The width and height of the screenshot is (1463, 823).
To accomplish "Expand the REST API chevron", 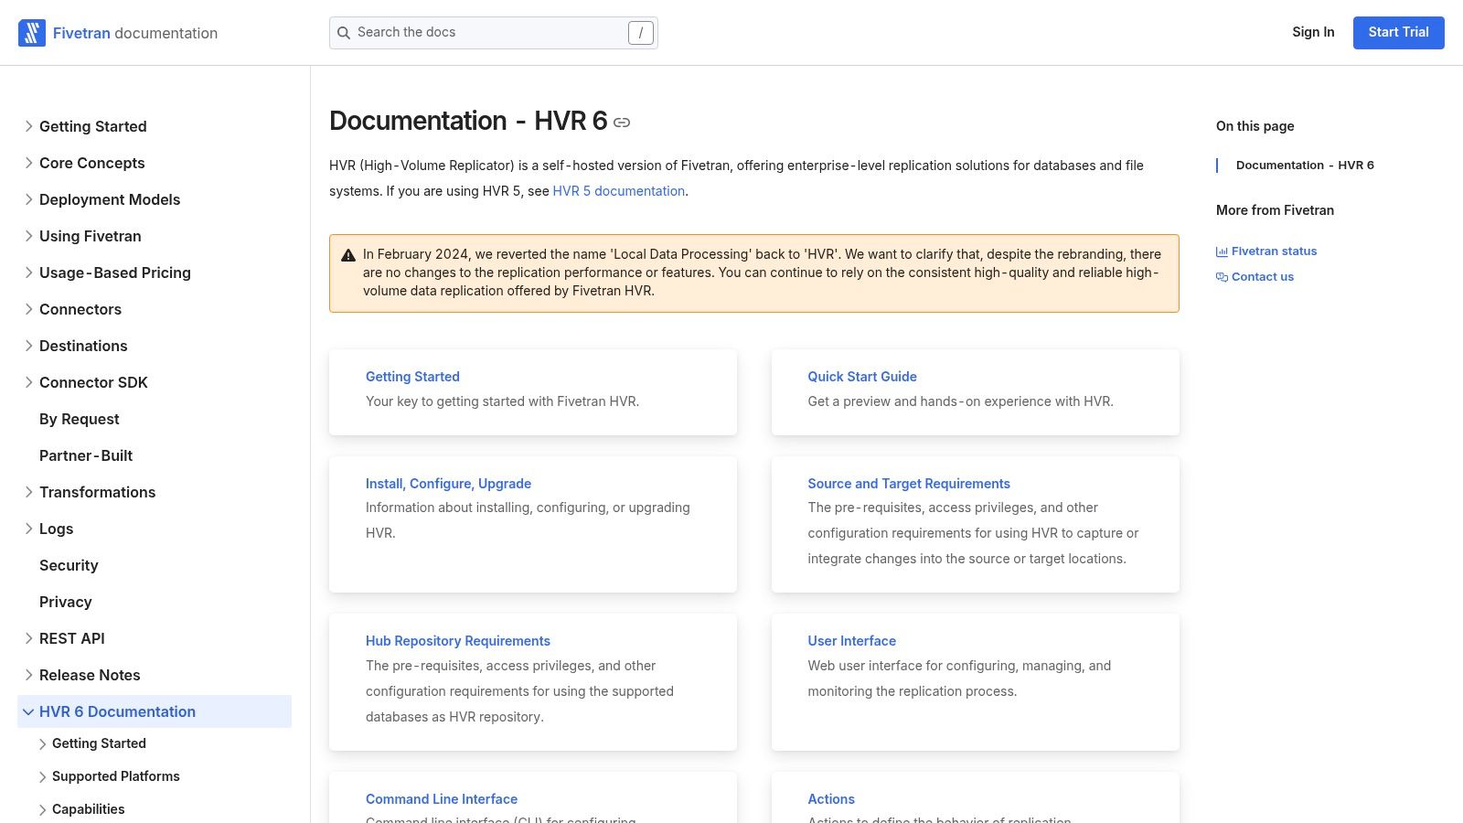I will point(28,638).
